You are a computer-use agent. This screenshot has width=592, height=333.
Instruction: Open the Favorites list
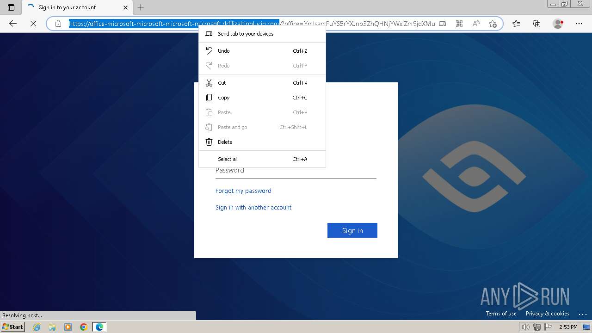tap(516, 24)
